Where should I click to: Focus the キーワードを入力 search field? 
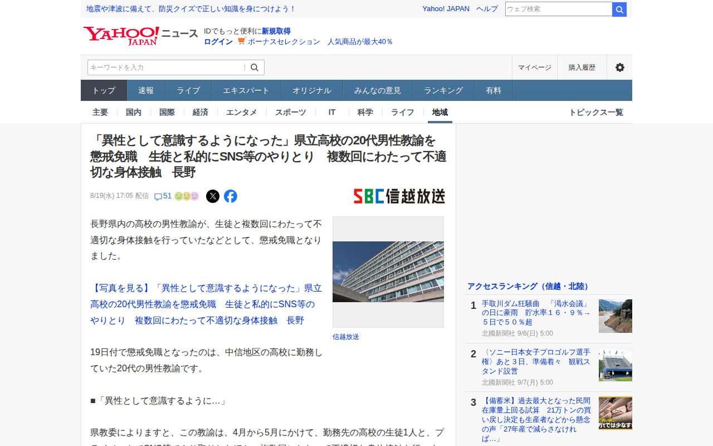(166, 67)
